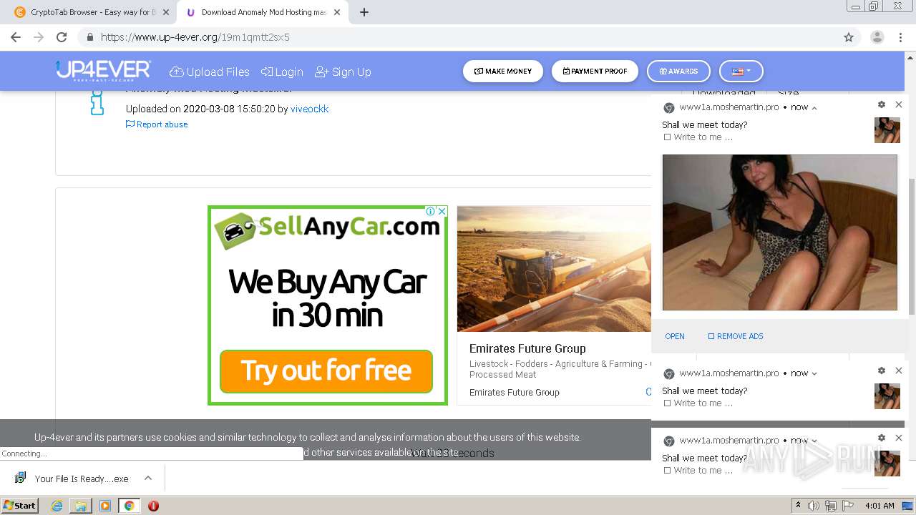Click the Report abuse link
916x515 pixels.
157,124
